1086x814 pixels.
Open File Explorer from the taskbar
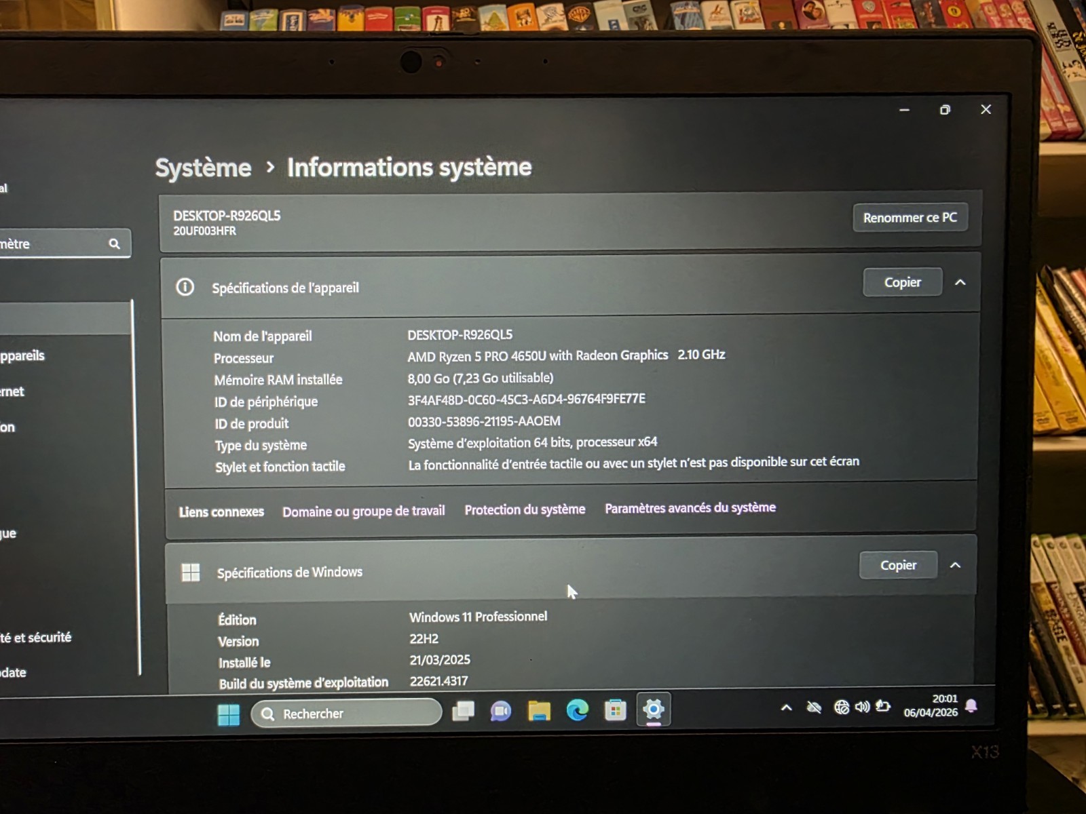(x=539, y=710)
